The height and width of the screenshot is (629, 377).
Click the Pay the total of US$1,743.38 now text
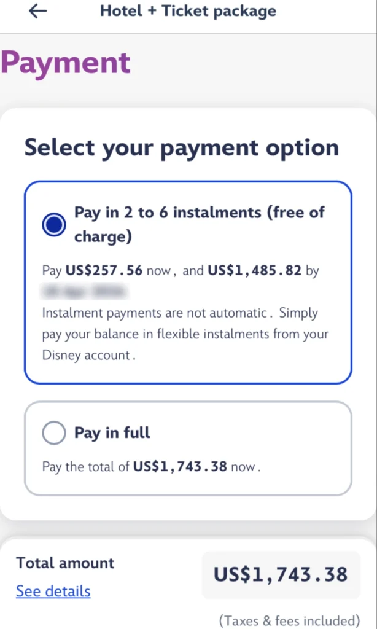click(x=151, y=467)
